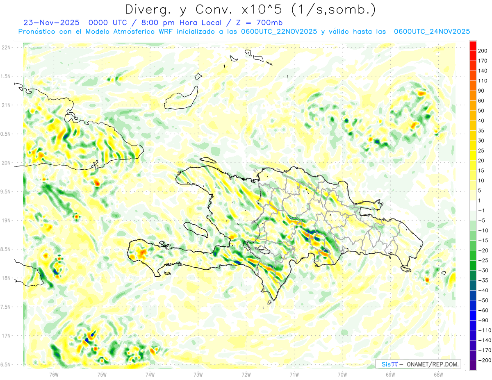Click the '69W' longitude label
Viewport: 492px width, 380px height.
(x=390, y=374)
